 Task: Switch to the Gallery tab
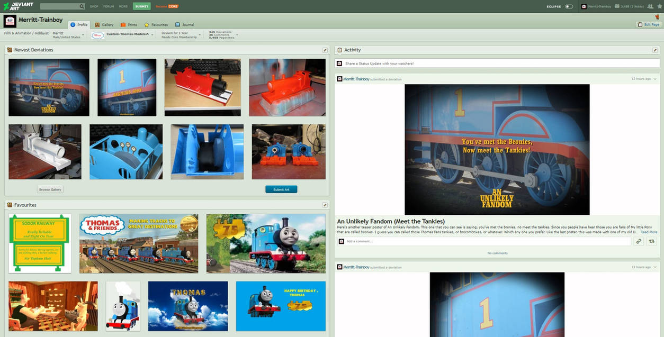point(104,25)
